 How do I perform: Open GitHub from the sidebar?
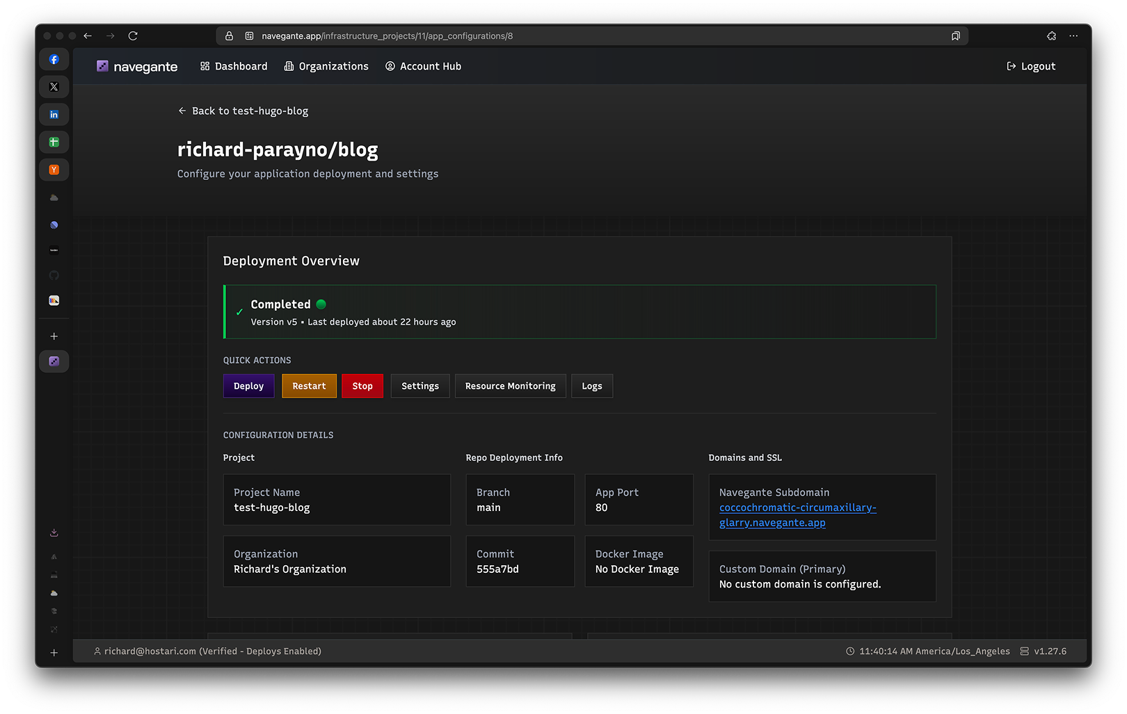click(54, 275)
